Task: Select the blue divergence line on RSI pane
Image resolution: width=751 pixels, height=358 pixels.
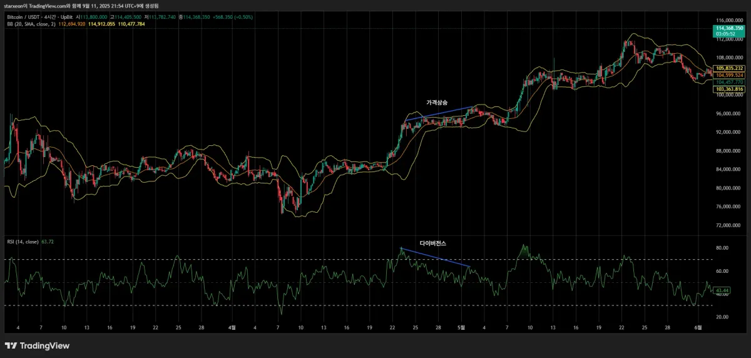Action: click(x=435, y=258)
